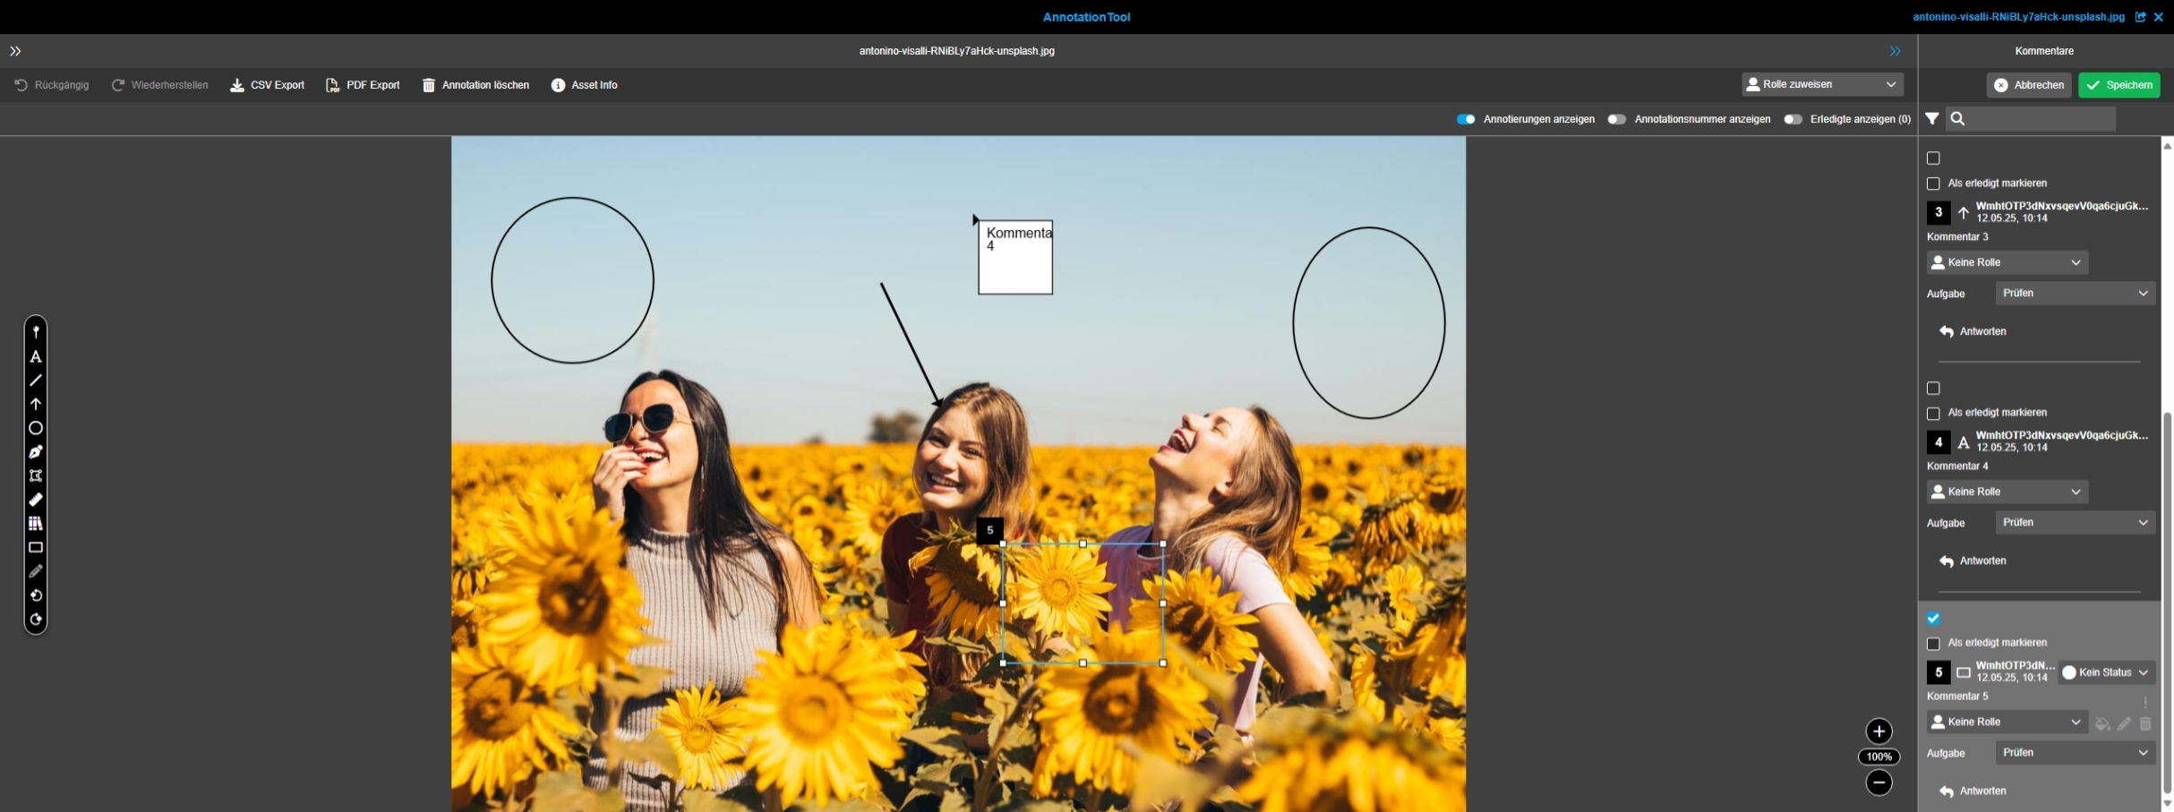
Task: Open the comment filter icon
Action: (1932, 119)
